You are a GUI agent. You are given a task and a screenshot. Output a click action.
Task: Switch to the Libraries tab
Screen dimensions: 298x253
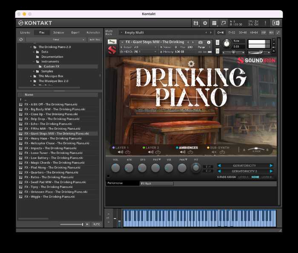click(25, 33)
